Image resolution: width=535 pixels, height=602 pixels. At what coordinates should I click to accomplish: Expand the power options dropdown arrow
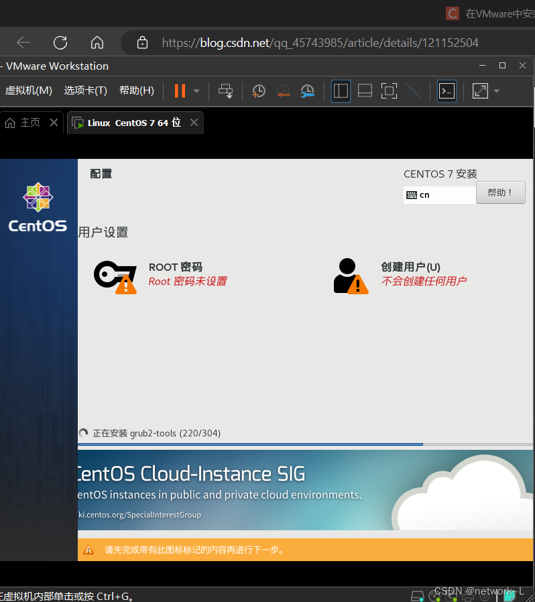(x=196, y=91)
